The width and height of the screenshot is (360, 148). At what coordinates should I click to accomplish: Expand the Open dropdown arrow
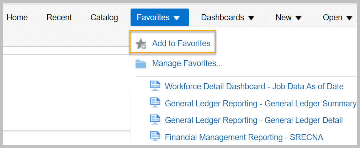[x=349, y=18]
